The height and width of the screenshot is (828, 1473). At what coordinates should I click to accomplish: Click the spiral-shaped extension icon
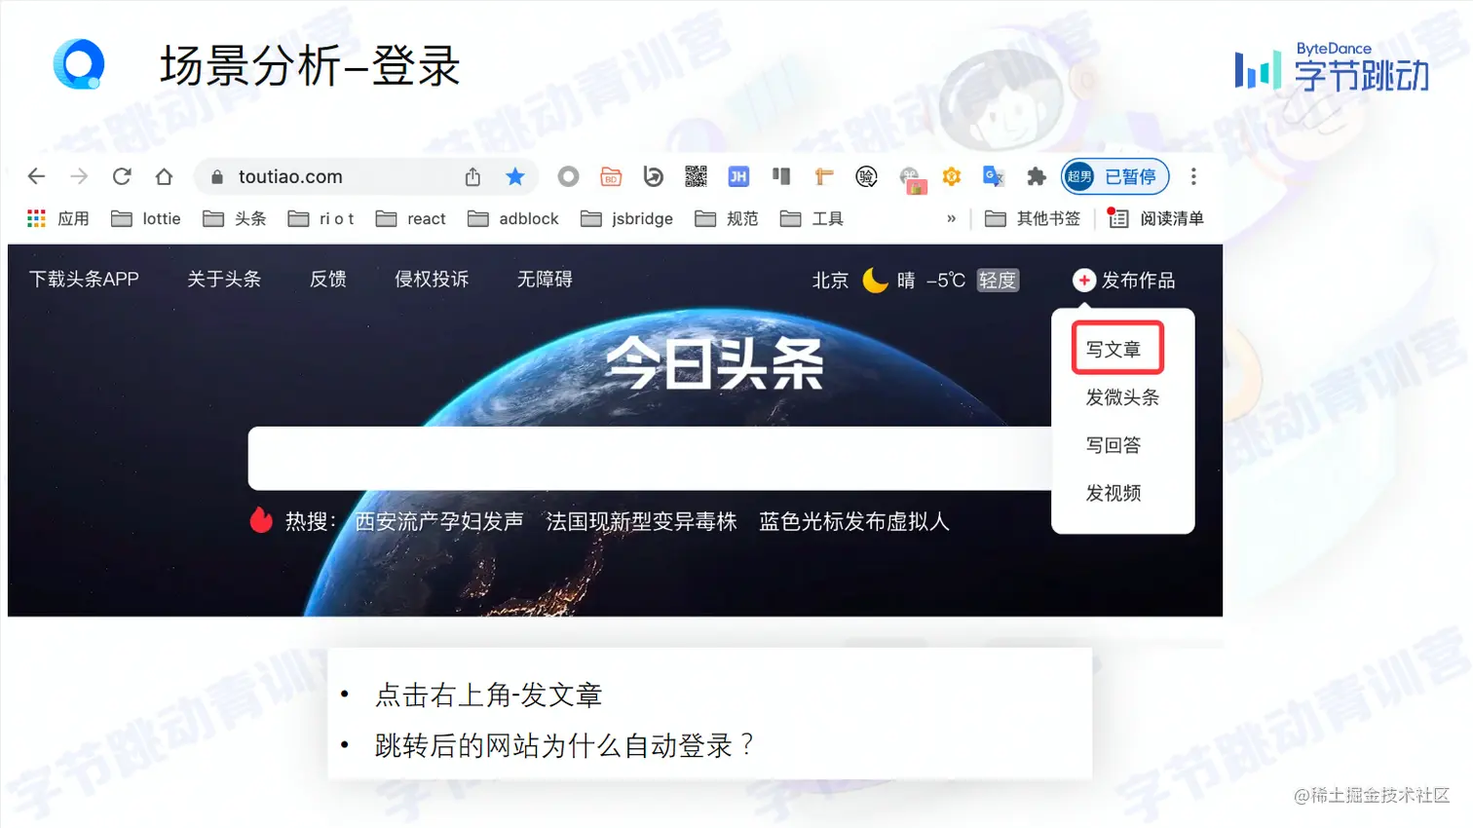(653, 176)
